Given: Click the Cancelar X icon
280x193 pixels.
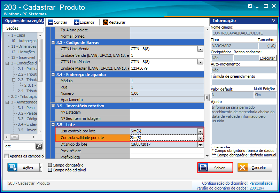Looking at the screenshot, I should (242, 168).
